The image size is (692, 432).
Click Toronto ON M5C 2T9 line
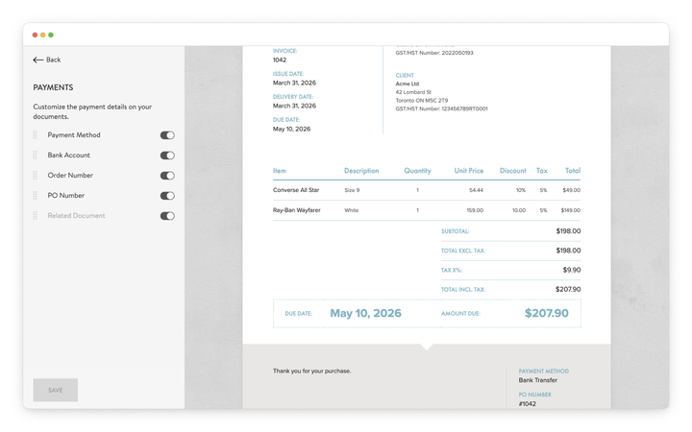422,101
